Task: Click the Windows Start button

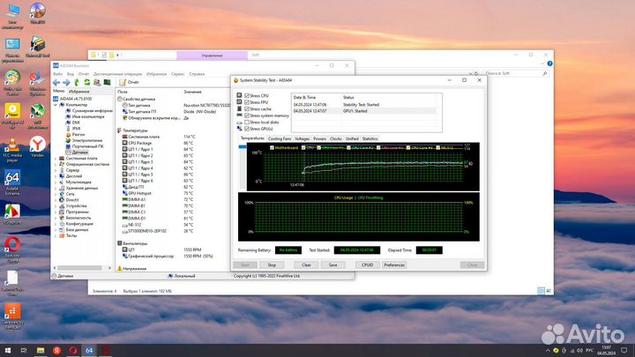Action: (8, 350)
